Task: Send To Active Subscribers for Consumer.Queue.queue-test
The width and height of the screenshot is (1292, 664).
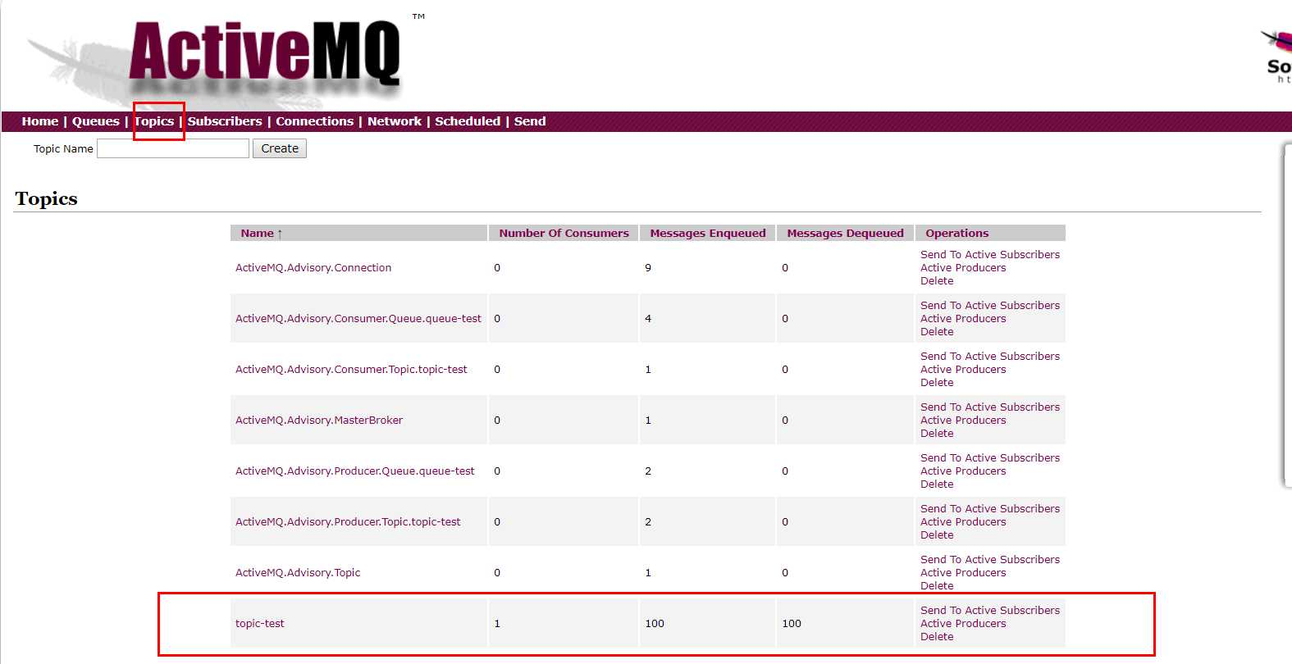Action: pos(990,306)
